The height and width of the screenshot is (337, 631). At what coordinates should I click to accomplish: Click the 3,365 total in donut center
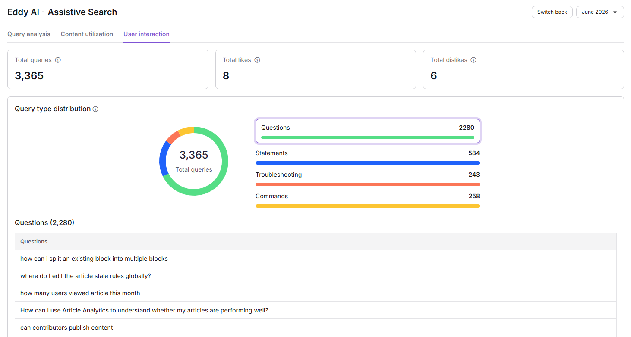(194, 155)
